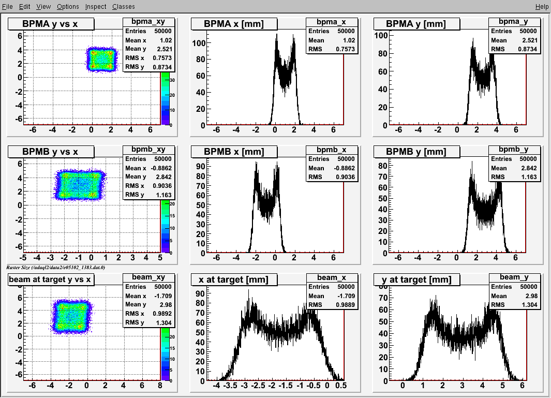551x398 pixels.
Task: Open the File menu
Action: pyautogui.click(x=7, y=6)
